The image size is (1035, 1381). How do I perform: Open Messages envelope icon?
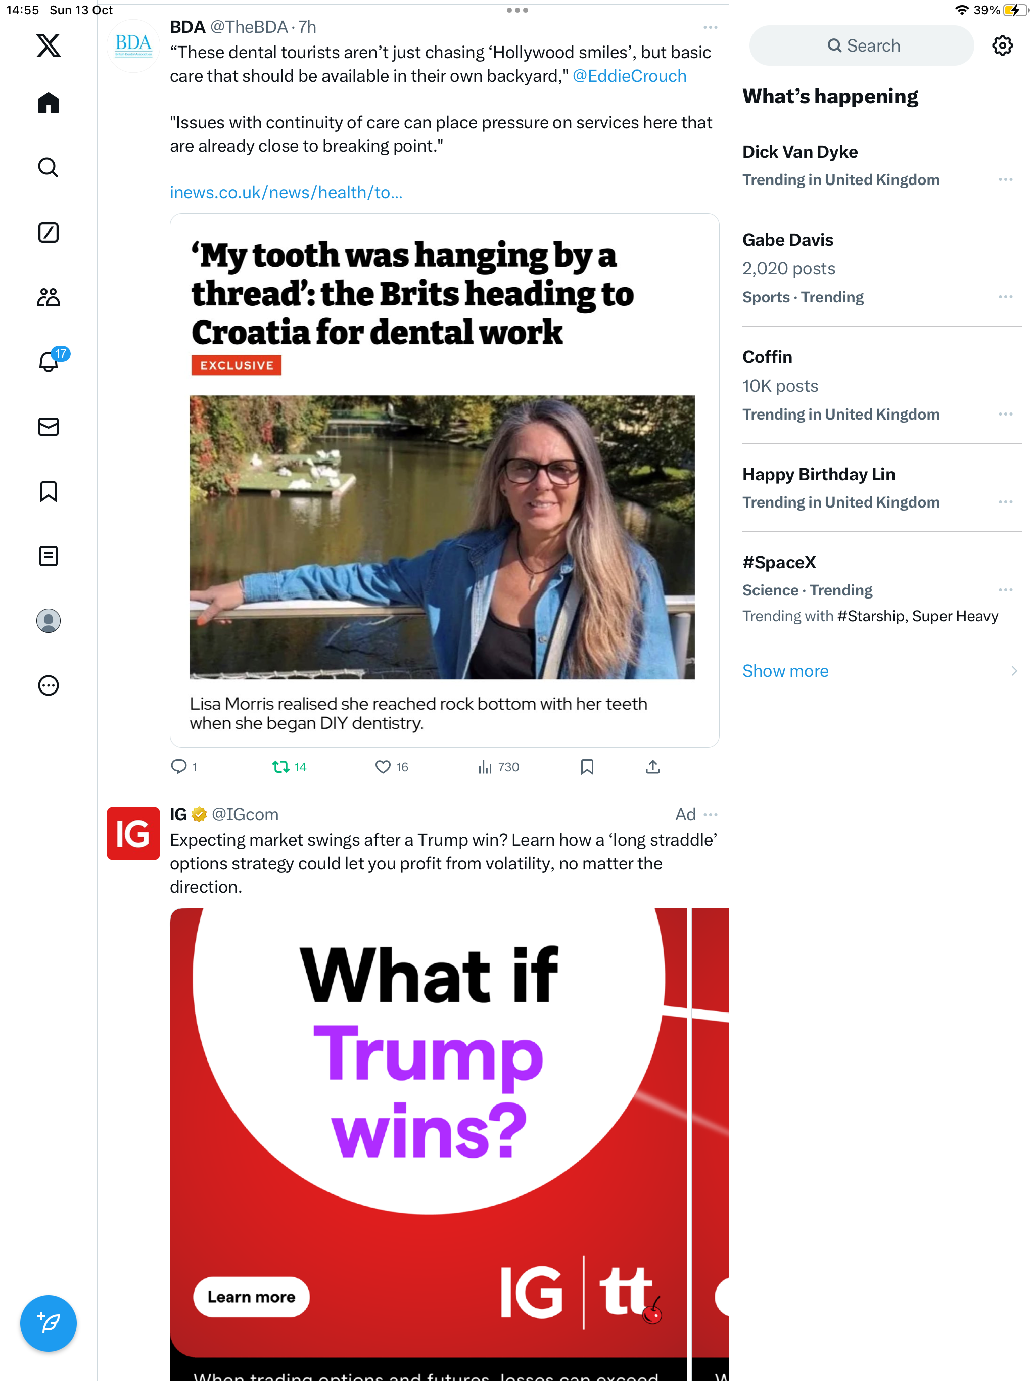coord(48,427)
